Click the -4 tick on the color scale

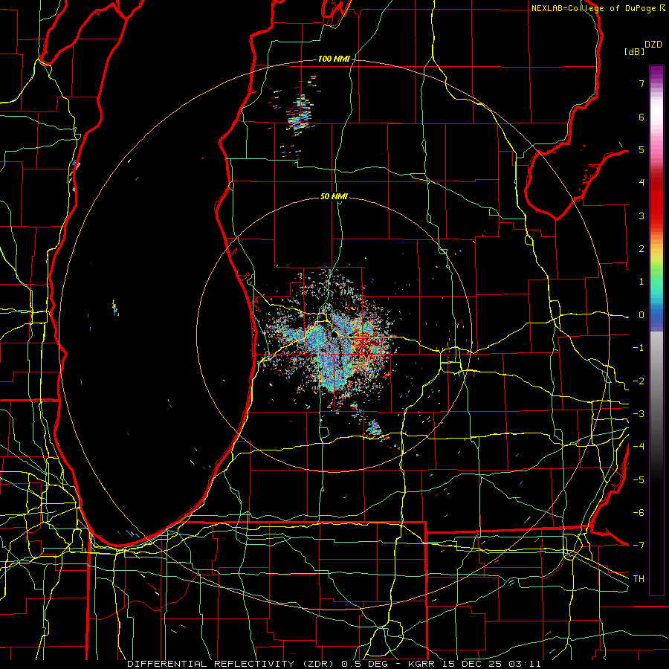point(639,447)
